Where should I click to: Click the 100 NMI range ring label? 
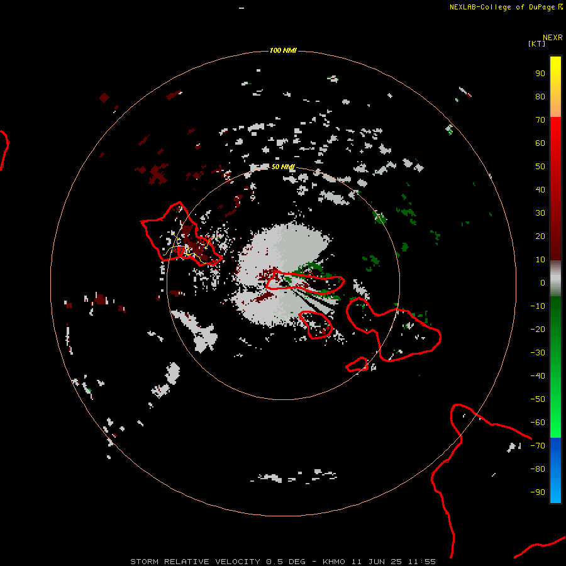coord(282,50)
